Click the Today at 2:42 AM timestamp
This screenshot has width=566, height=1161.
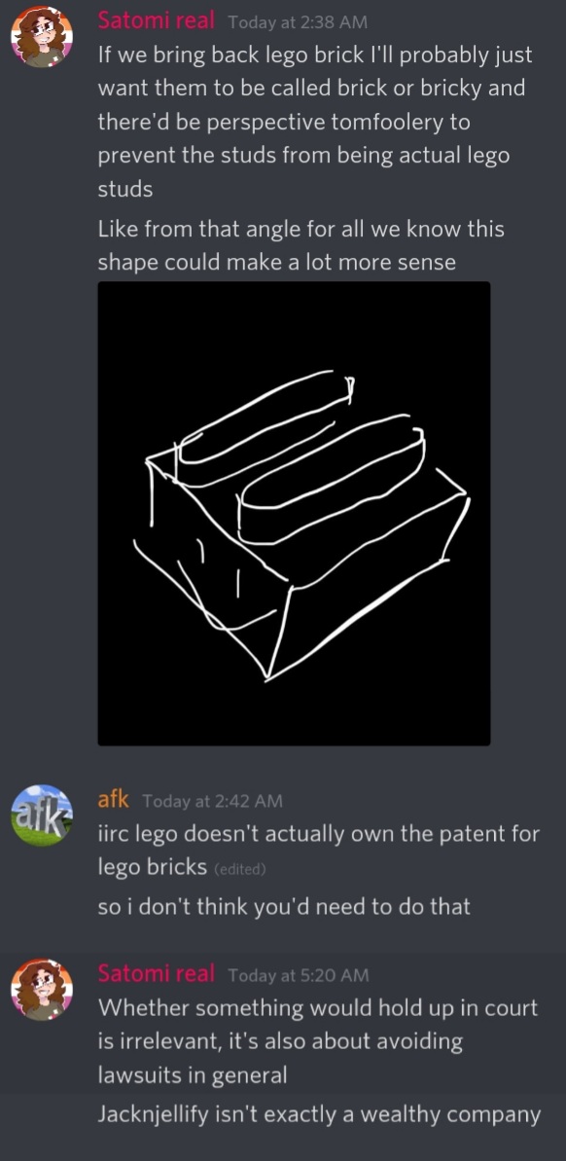coord(212,801)
